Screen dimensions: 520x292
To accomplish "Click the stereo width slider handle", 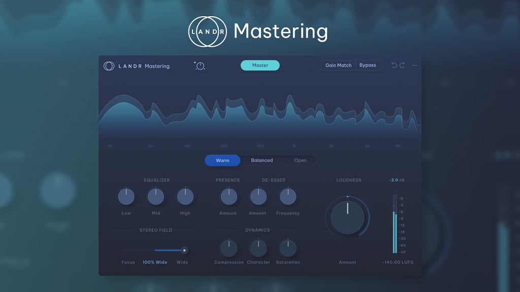I will pos(184,250).
